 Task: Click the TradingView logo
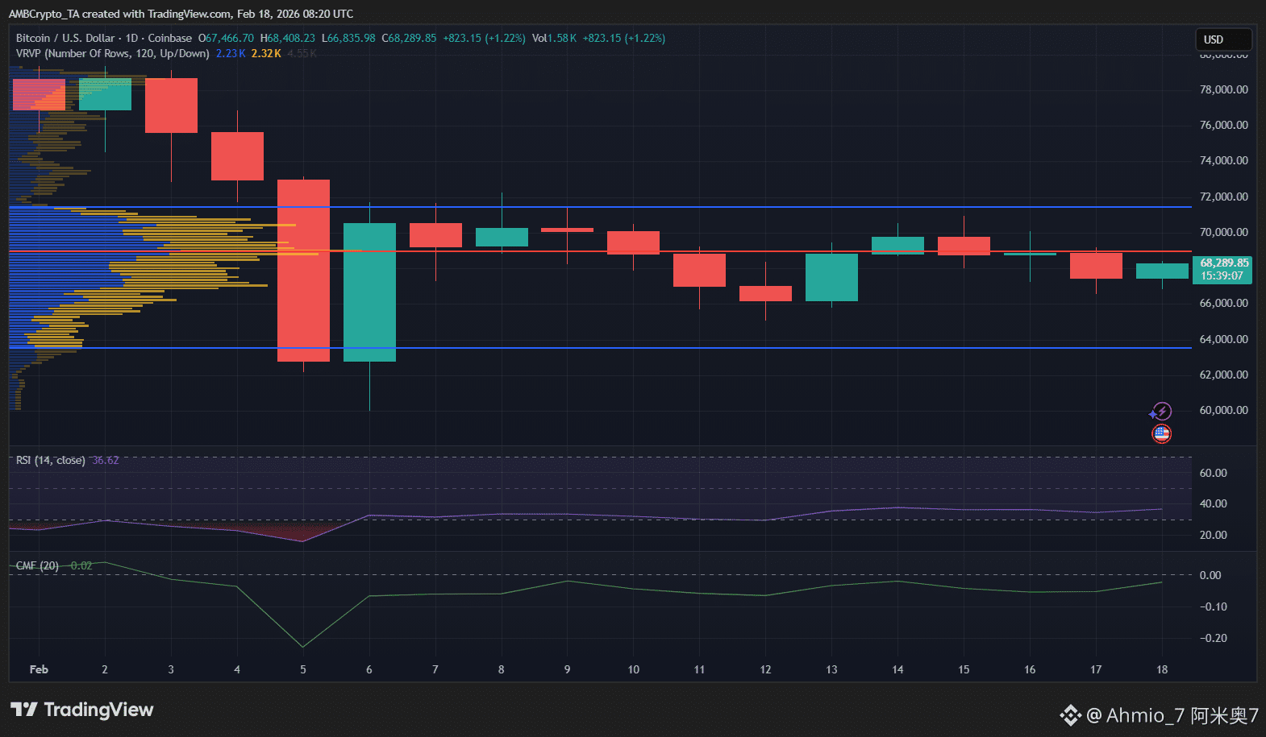81,710
